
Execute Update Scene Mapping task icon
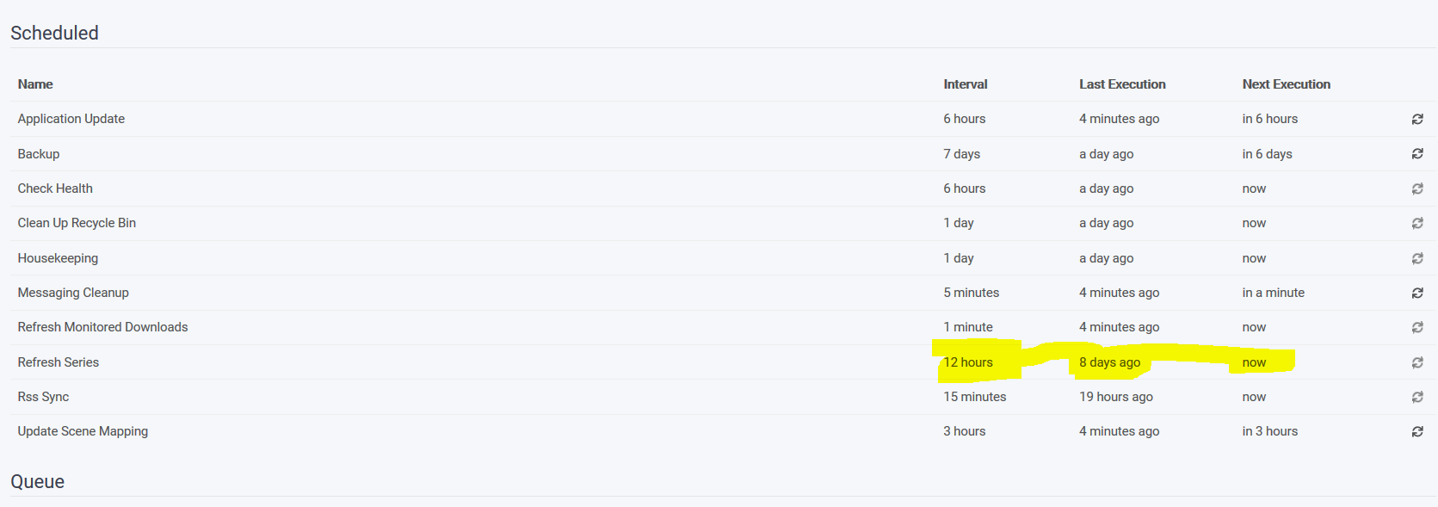pos(1416,432)
